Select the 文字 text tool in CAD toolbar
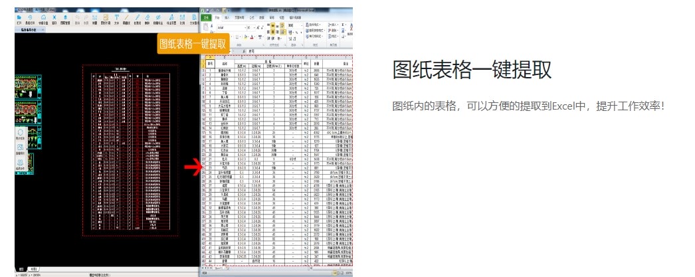The width and height of the screenshot is (695, 277). [116, 19]
